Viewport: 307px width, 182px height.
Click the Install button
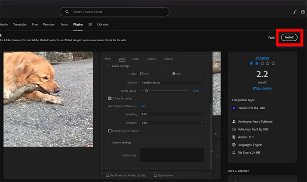coord(289,37)
